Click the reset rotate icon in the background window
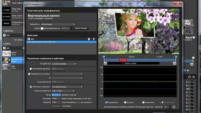Viewport: 201px width, 113px height. (x=189, y=77)
